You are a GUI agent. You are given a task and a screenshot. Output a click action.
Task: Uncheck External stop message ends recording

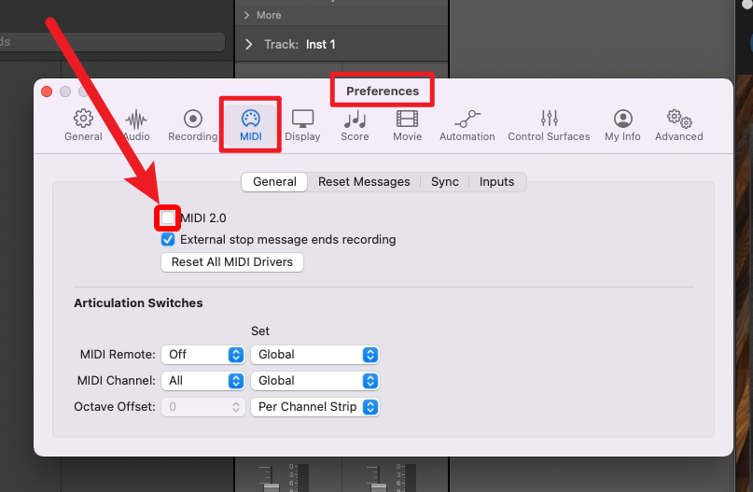(x=168, y=240)
